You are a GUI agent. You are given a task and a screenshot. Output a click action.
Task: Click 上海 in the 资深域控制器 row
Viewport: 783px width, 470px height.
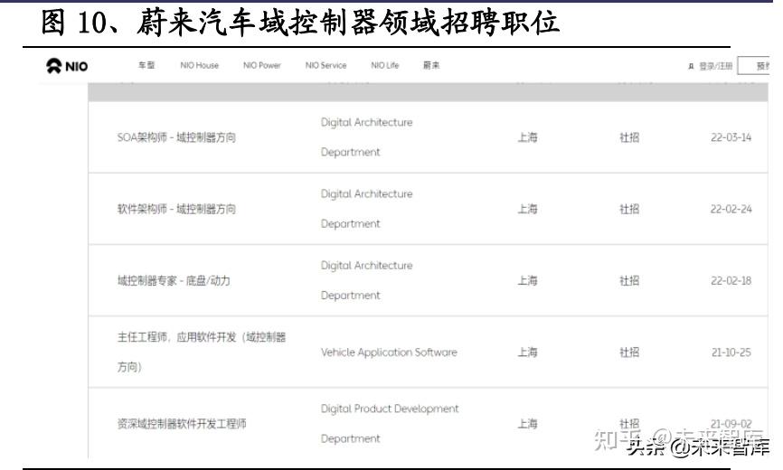pos(527,424)
